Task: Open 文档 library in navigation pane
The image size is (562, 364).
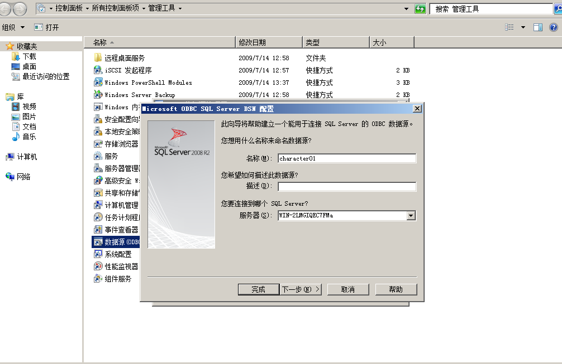Action: pyautogui.click(x=30, y=126)
